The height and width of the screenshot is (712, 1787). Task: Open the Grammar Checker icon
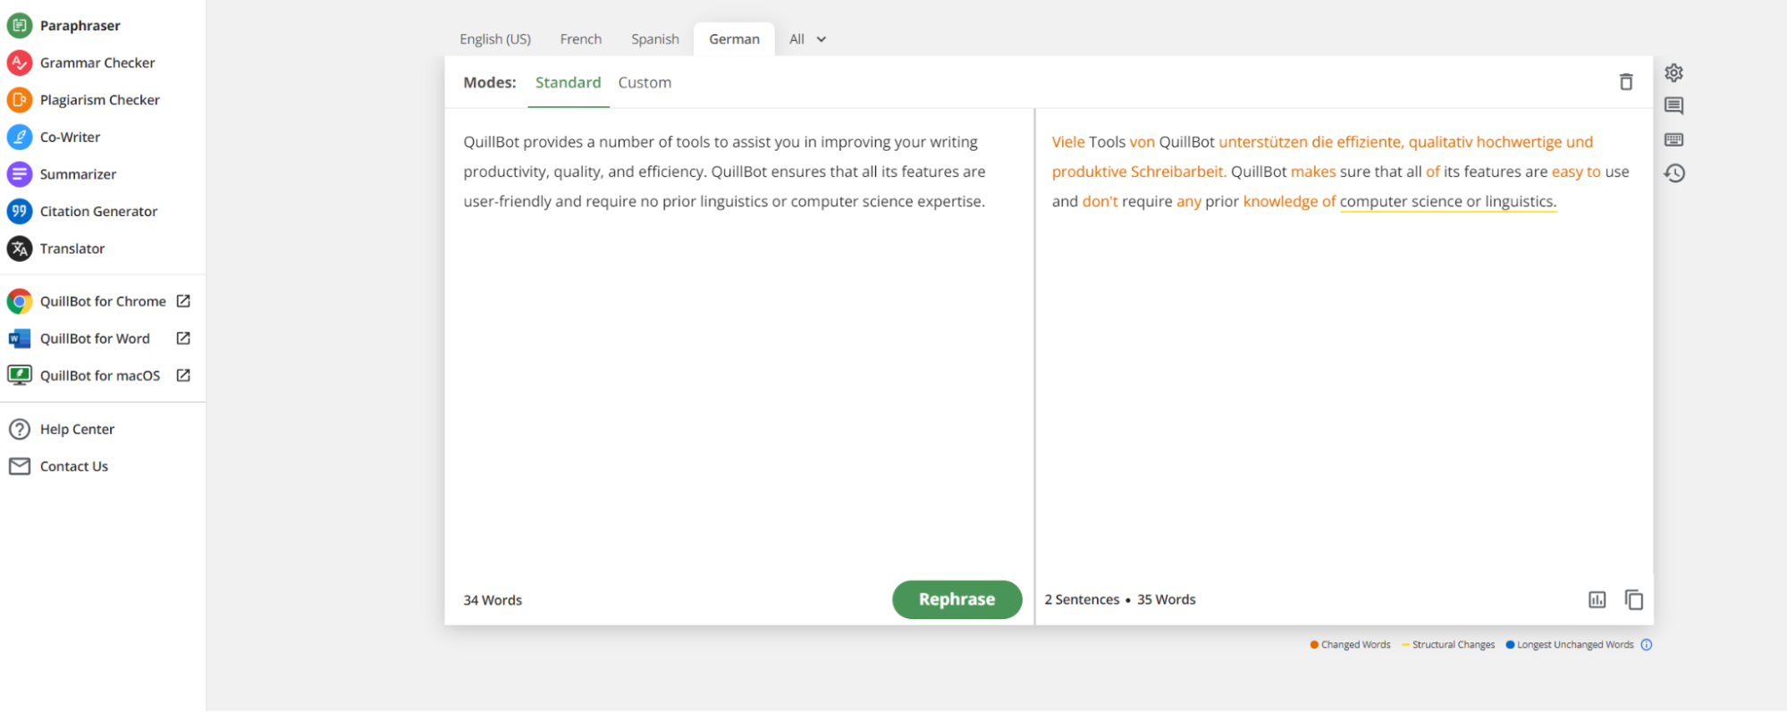point(20,63)
